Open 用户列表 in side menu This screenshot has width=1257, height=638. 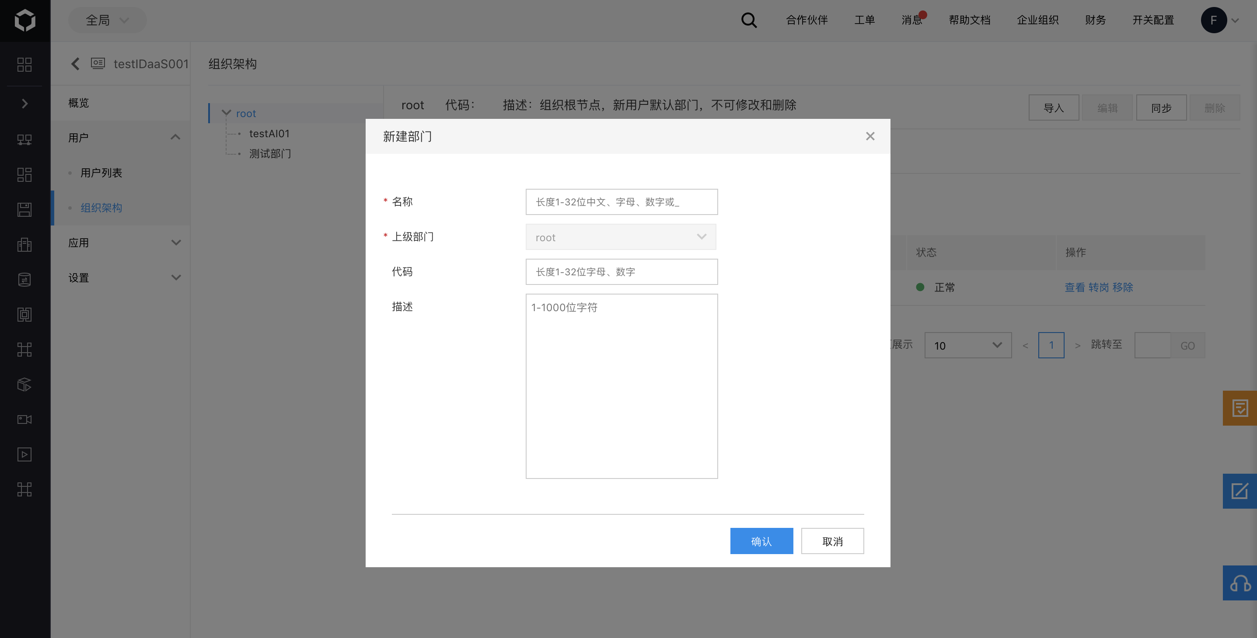point(101,173)
